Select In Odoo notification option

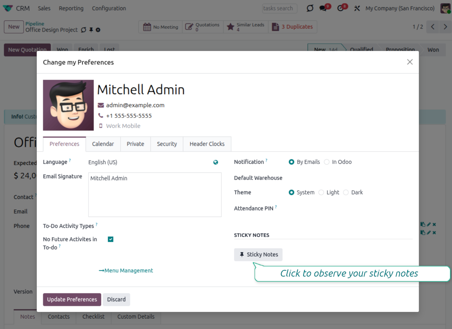(327, 162)
